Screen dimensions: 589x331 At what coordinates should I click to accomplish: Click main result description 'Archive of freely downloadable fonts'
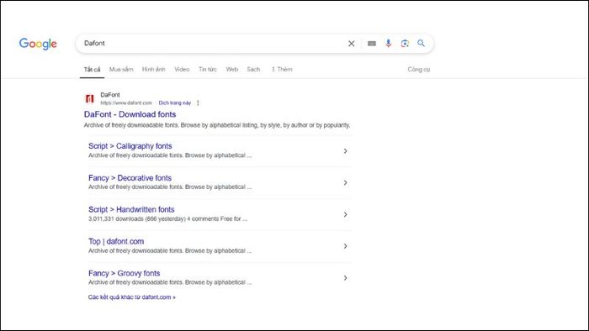(217, 125)
